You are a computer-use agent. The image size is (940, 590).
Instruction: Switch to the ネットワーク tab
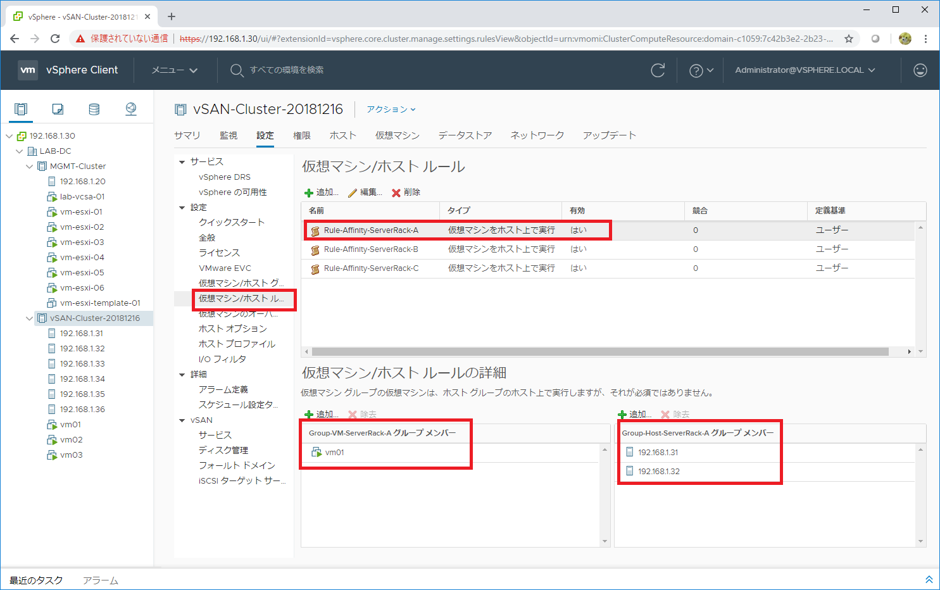(x=537, y=135)
